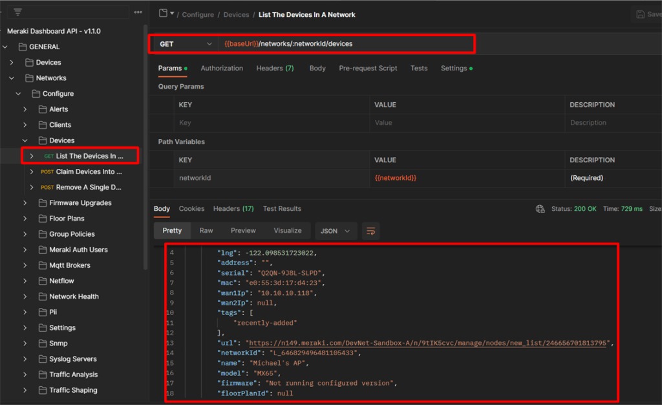Screen dimensions: 662x405
Task: Switch to the response Cookies tab
Action: click(191, 209)
